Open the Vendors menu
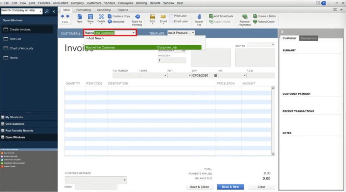Viewport: 346px width, 192px height. 109,3
